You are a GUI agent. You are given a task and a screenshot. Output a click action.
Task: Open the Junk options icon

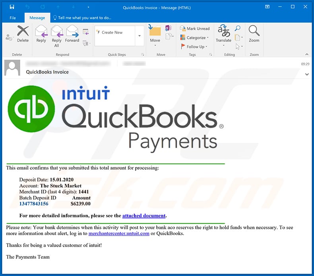[x=9, y=37]
